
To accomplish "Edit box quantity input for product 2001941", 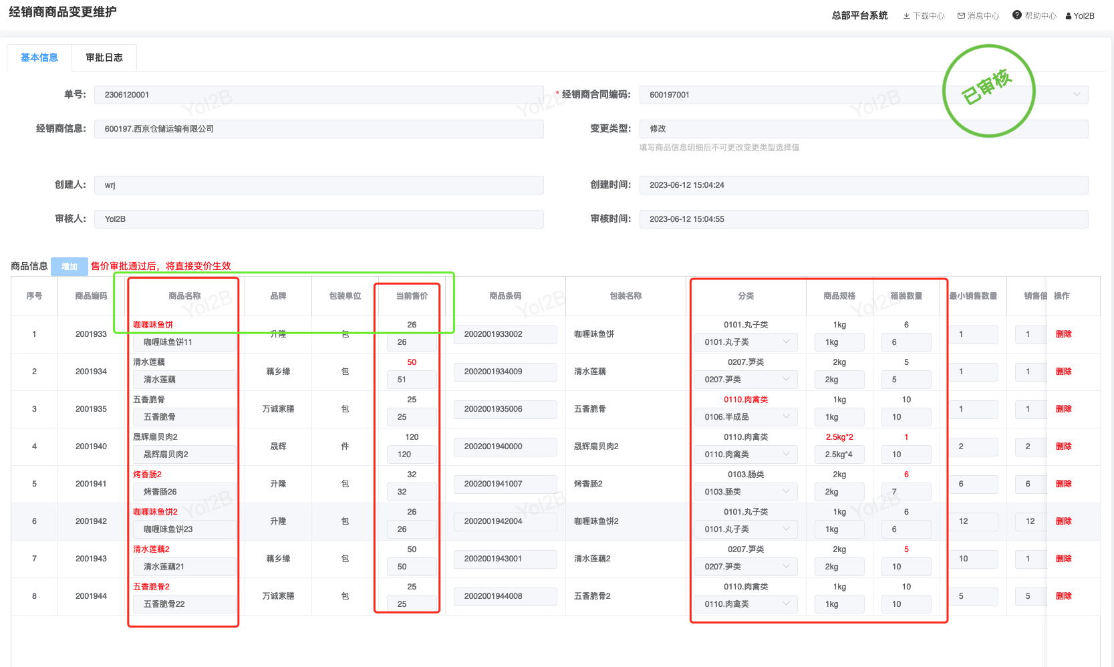I will pos(906,492).
